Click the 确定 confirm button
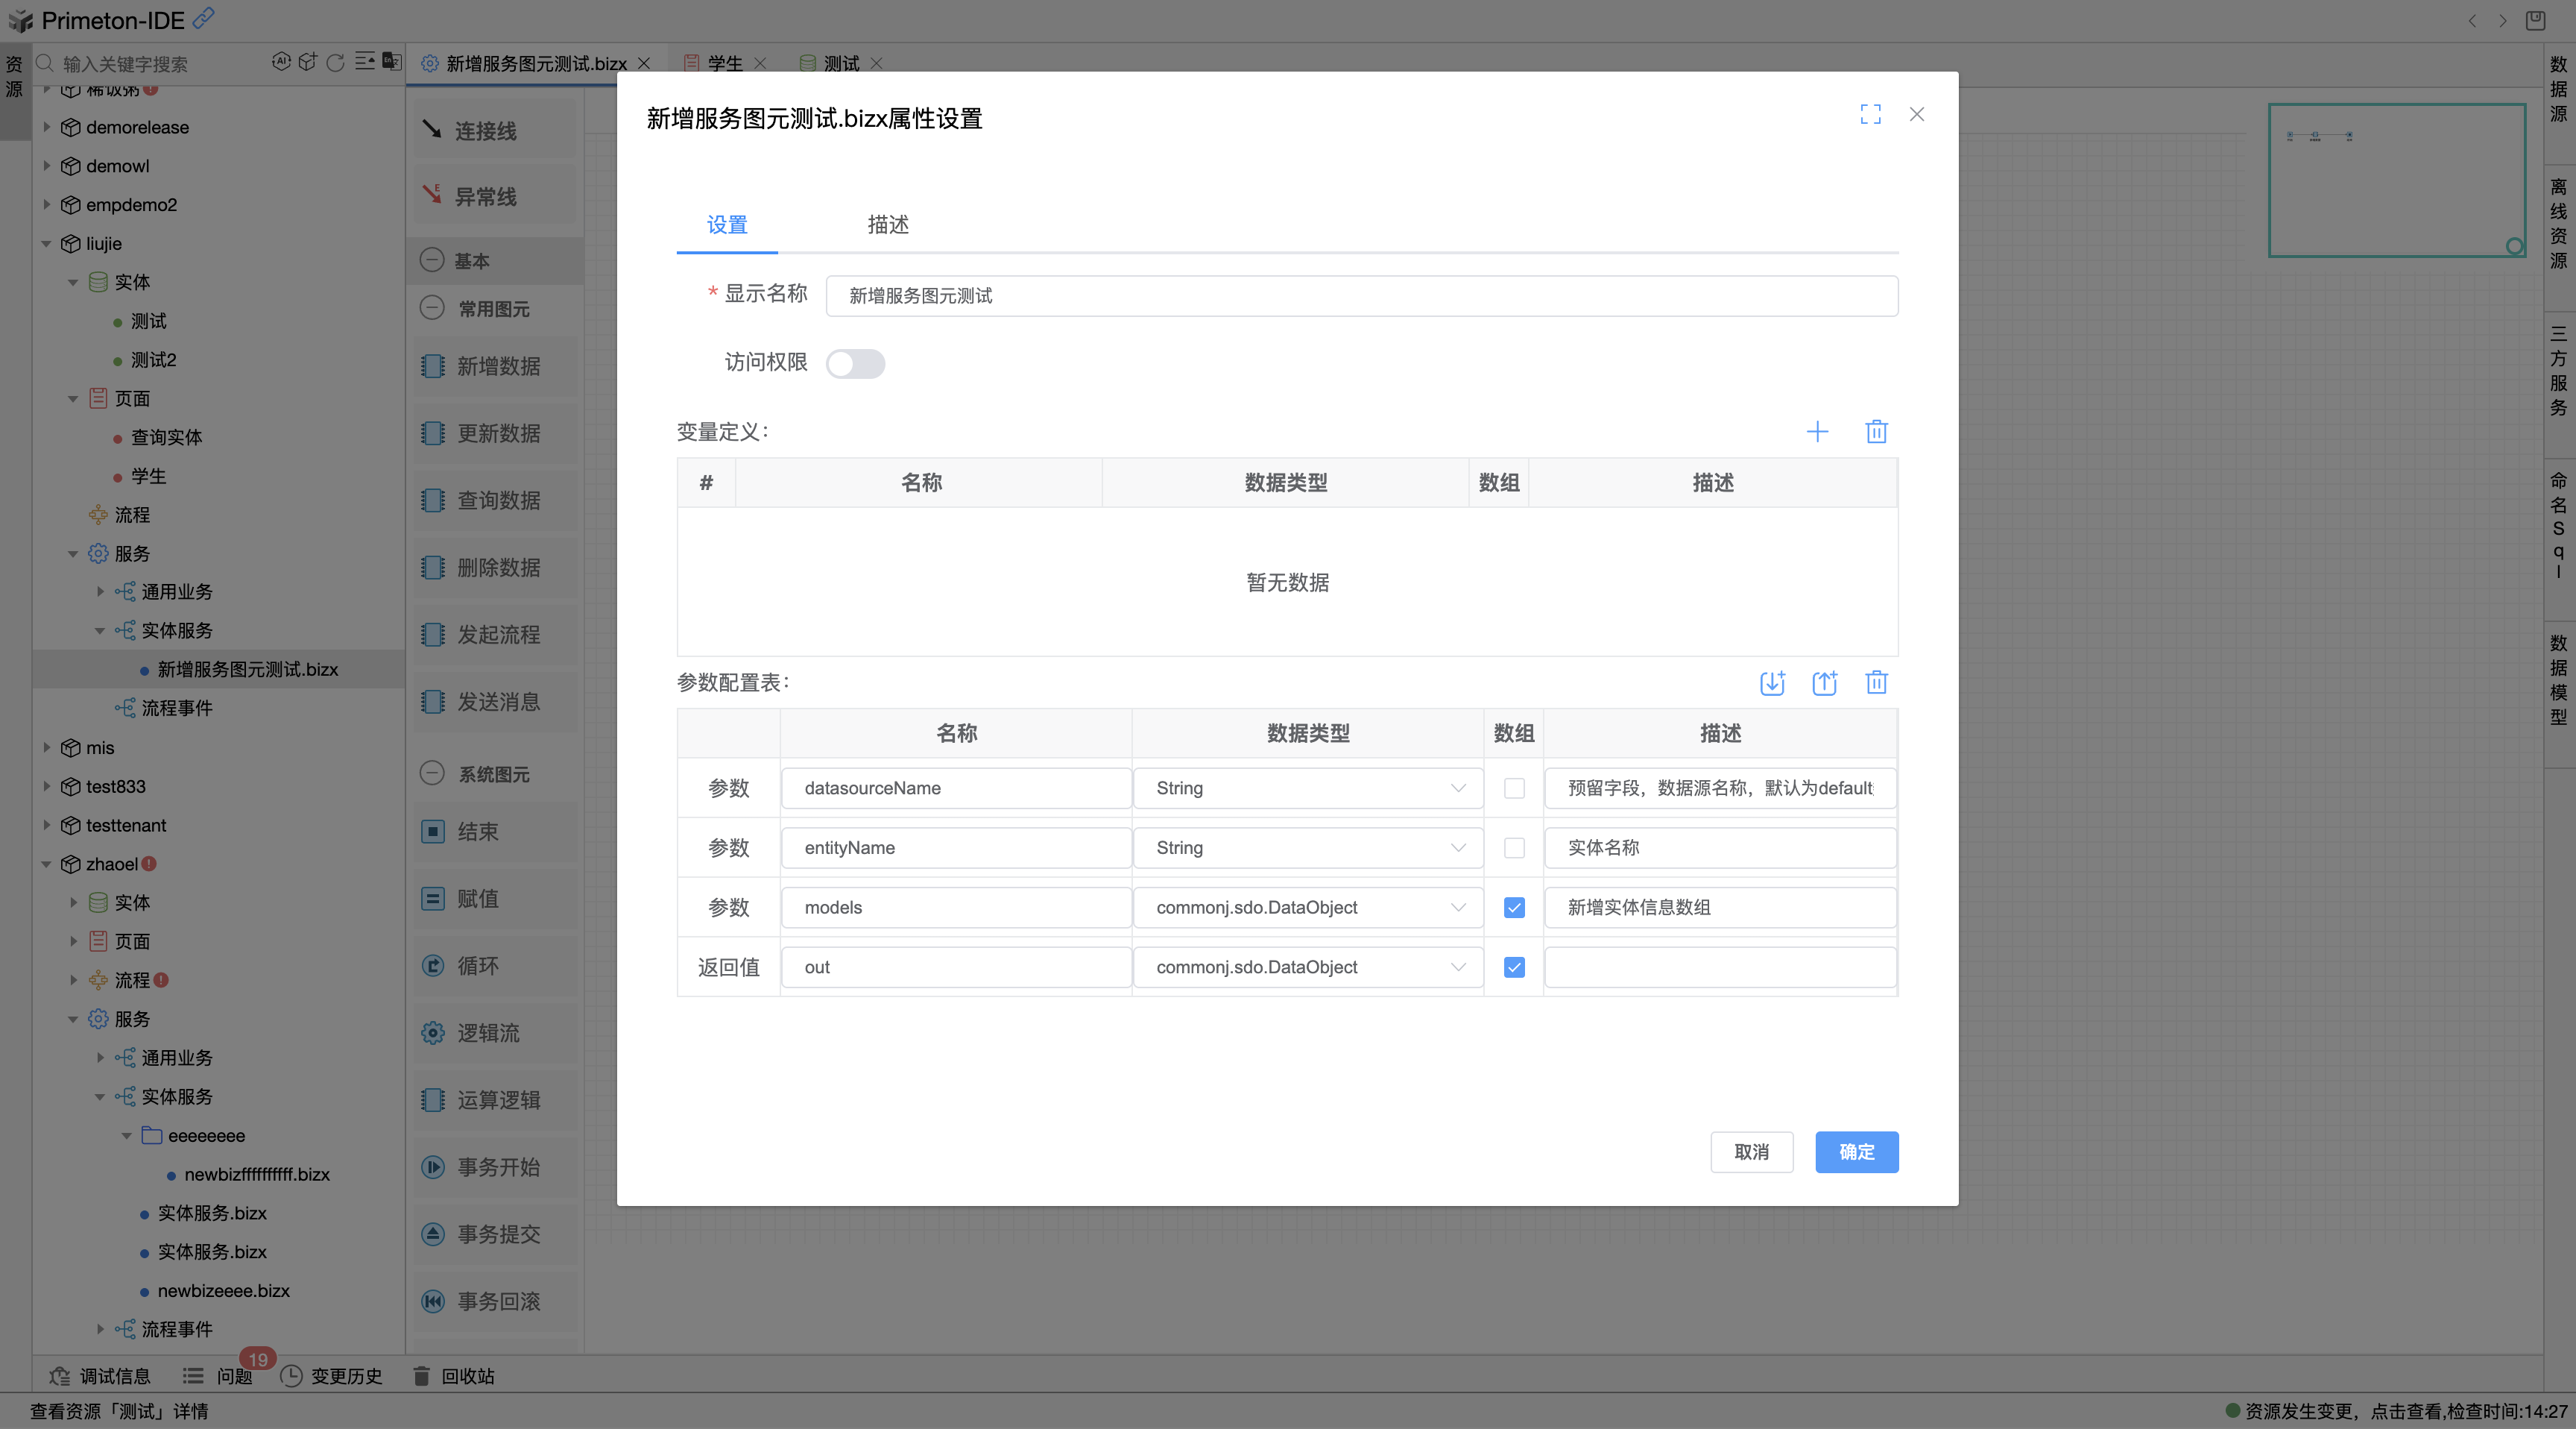Viewport: 2576px width, 1429px height. (1856, 1152)
